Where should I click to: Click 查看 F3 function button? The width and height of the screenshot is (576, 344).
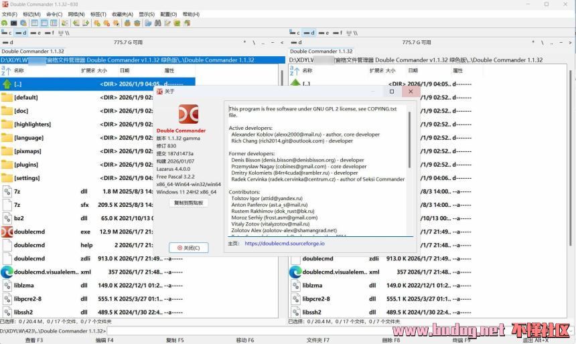(x=33, y=341)
